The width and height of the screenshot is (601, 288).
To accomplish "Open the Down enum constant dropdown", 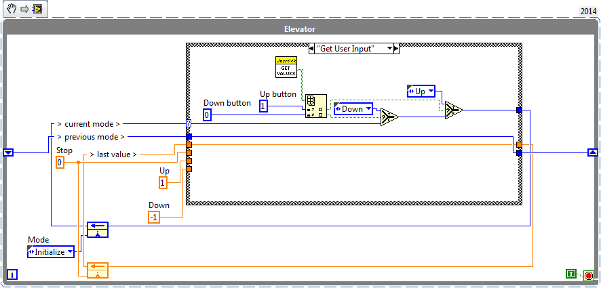I will [370, 109].
